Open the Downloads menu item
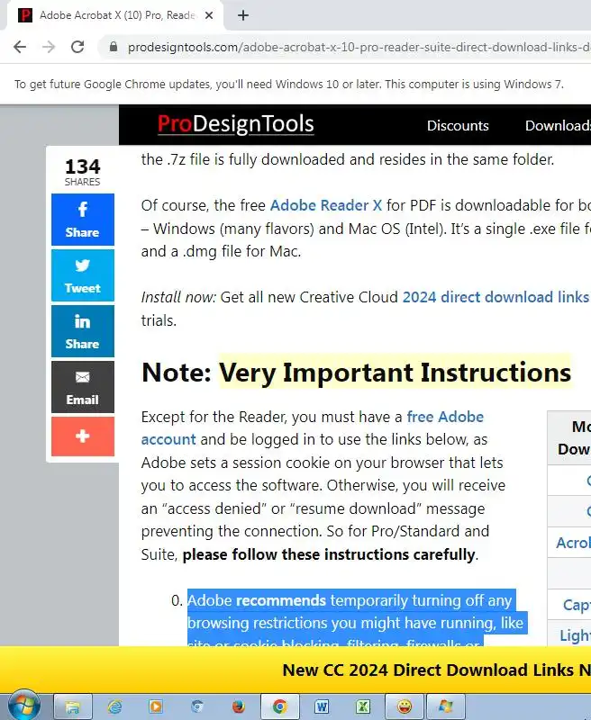591x720 pixels. pyautogui.click(x=558, y=126)
